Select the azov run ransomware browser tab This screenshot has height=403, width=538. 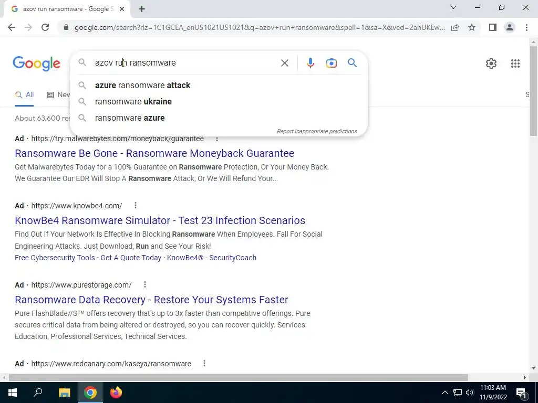(67, 9)
